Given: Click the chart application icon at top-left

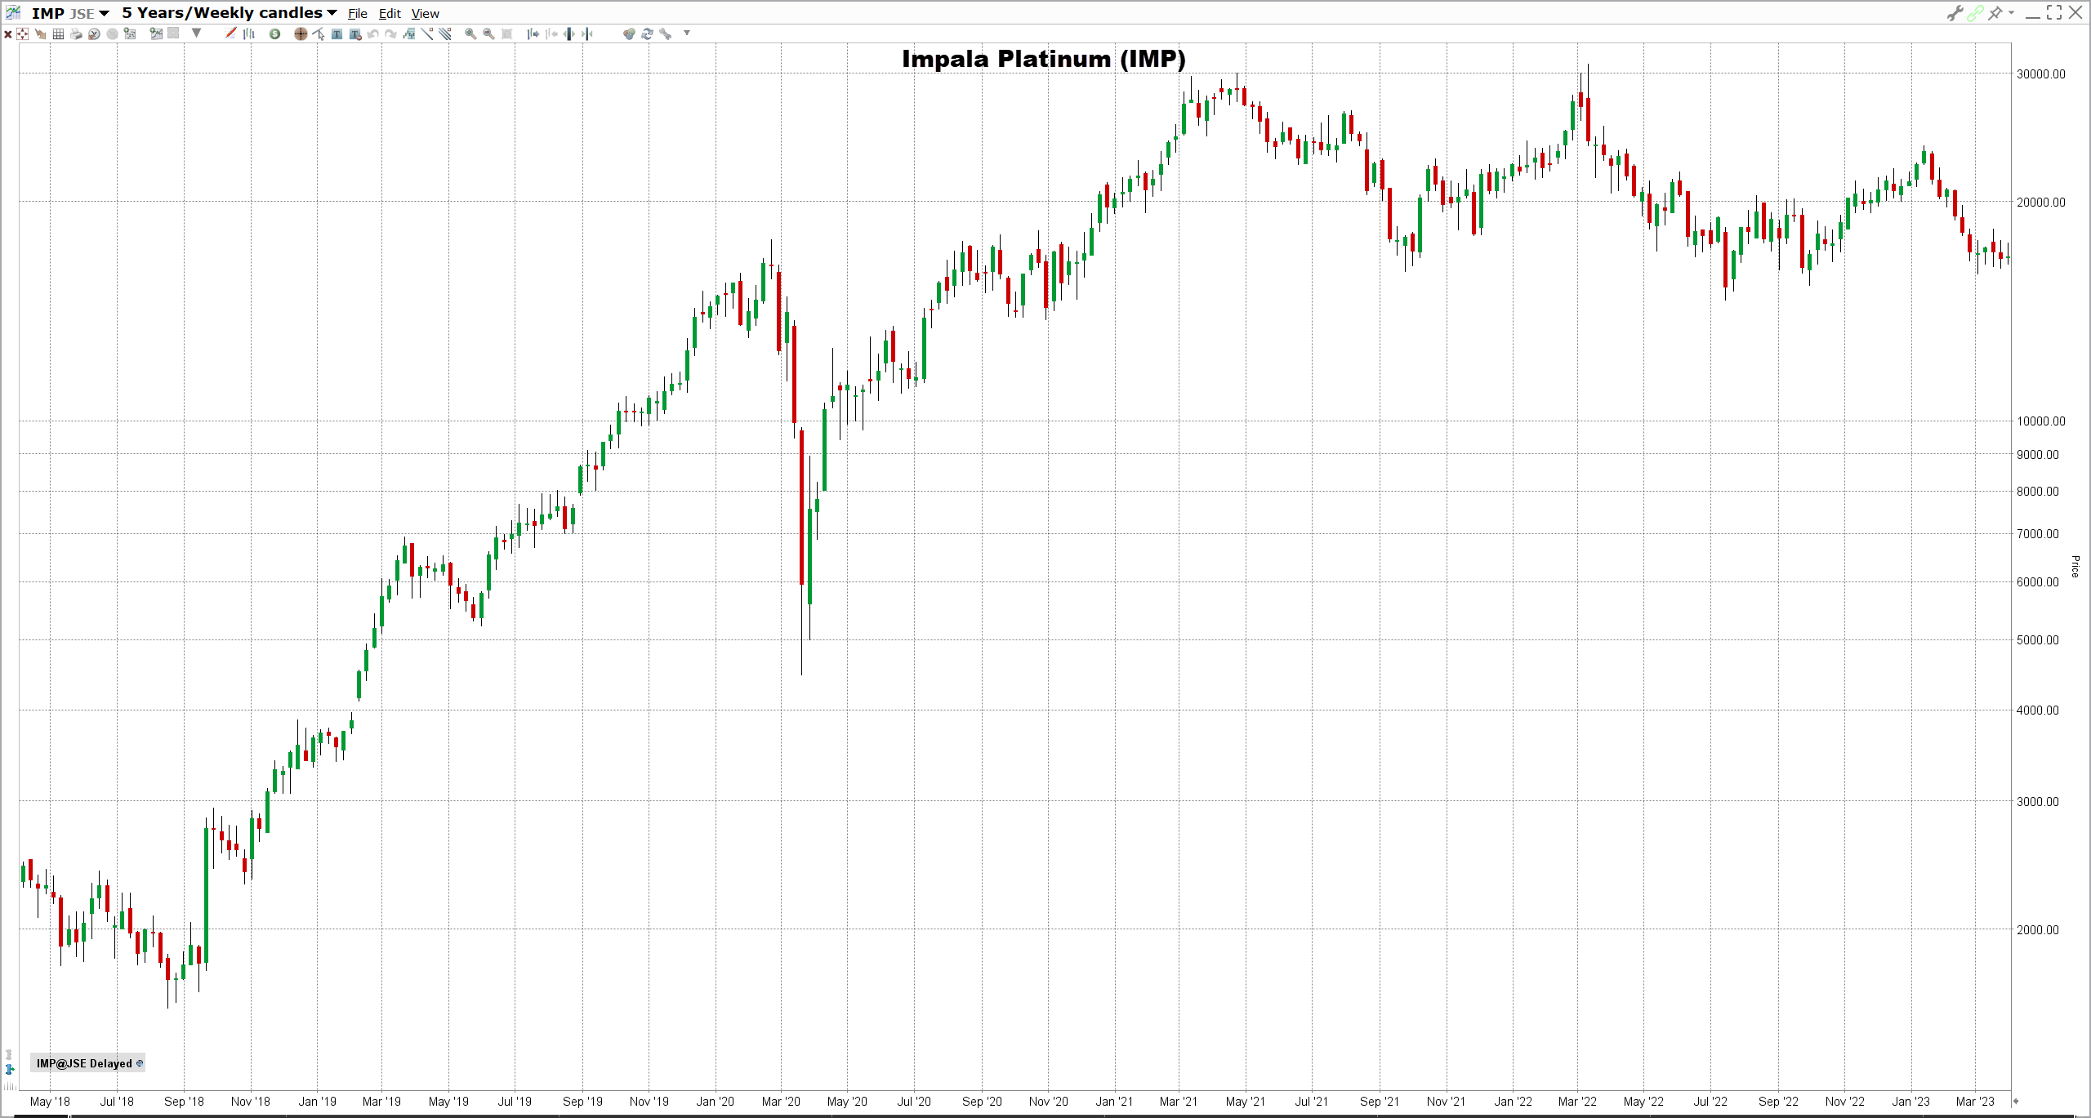Looking at the screenshot, I should point(13,13).
